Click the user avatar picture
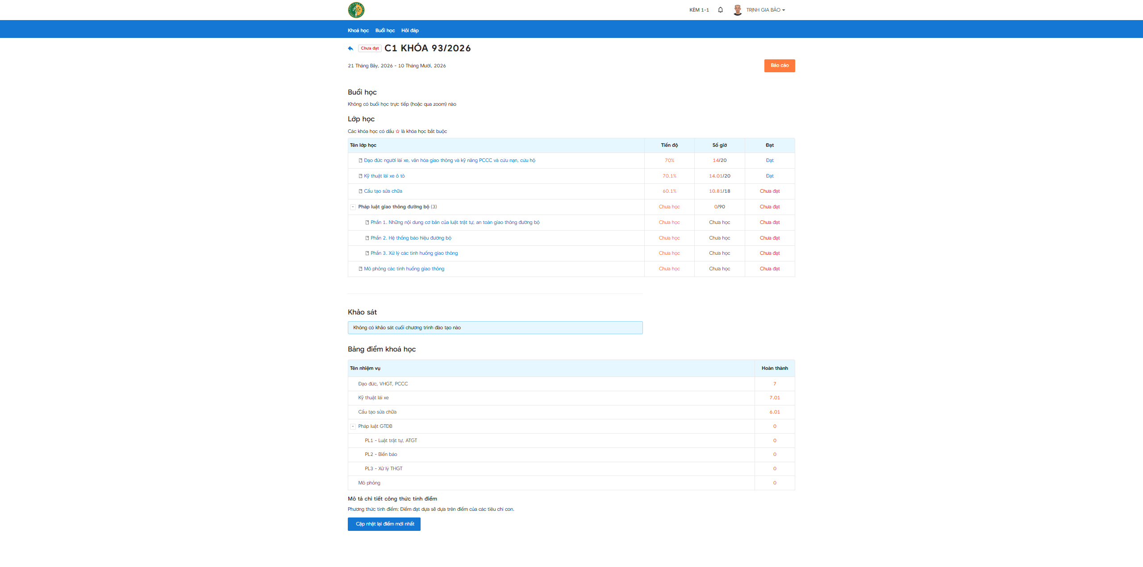Screen dimensions: 1143x567 pos(738,10)
